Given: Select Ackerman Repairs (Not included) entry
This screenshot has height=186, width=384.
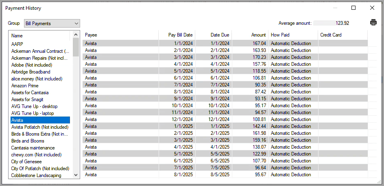Looking at the screenshot, I should click(x=40, y=58).
